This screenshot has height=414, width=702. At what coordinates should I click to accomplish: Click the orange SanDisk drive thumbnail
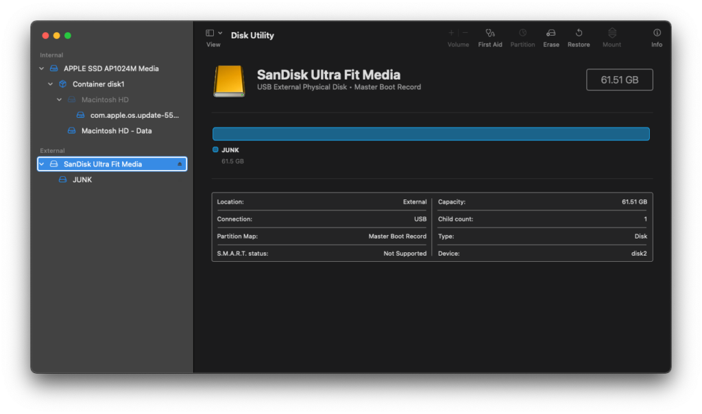coord(229,80)
